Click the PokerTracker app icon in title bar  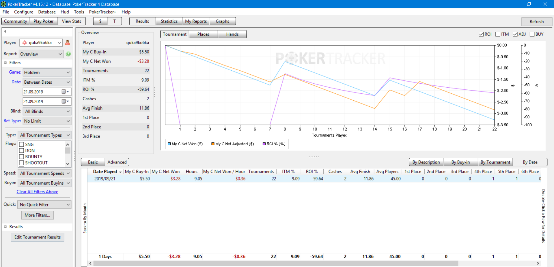pos(3,4)
